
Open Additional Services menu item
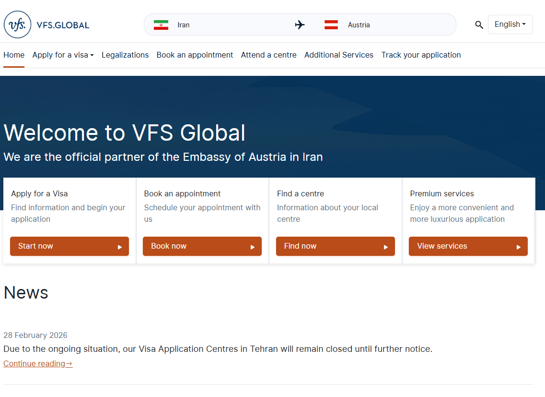pyautogui.click(x=339, y=55)
